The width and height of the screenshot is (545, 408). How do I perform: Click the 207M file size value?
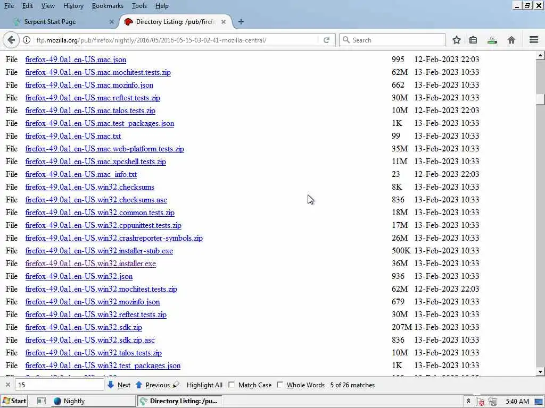tap(402, 327)
